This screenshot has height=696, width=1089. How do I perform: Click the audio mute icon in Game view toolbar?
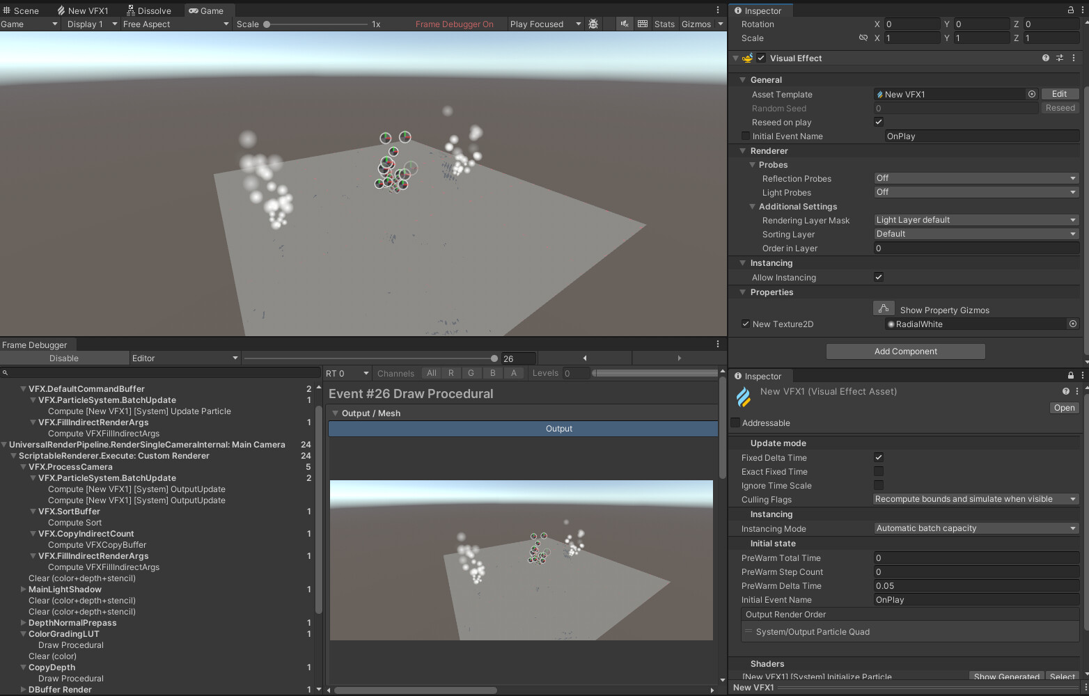coord(623,24)
